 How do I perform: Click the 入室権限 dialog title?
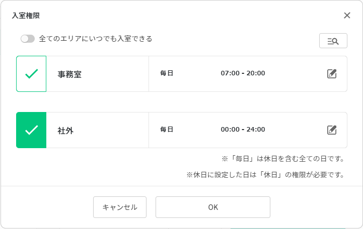point(26,16)
